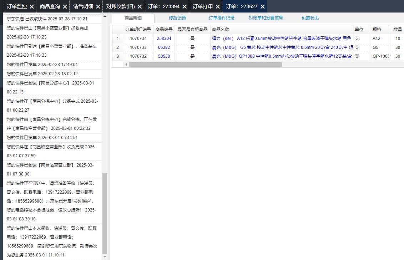The height and width of the screenshot is (260, 404).
Task: Open the 订单操作记录 sub-tab
Action: click(x=222, y=18)
